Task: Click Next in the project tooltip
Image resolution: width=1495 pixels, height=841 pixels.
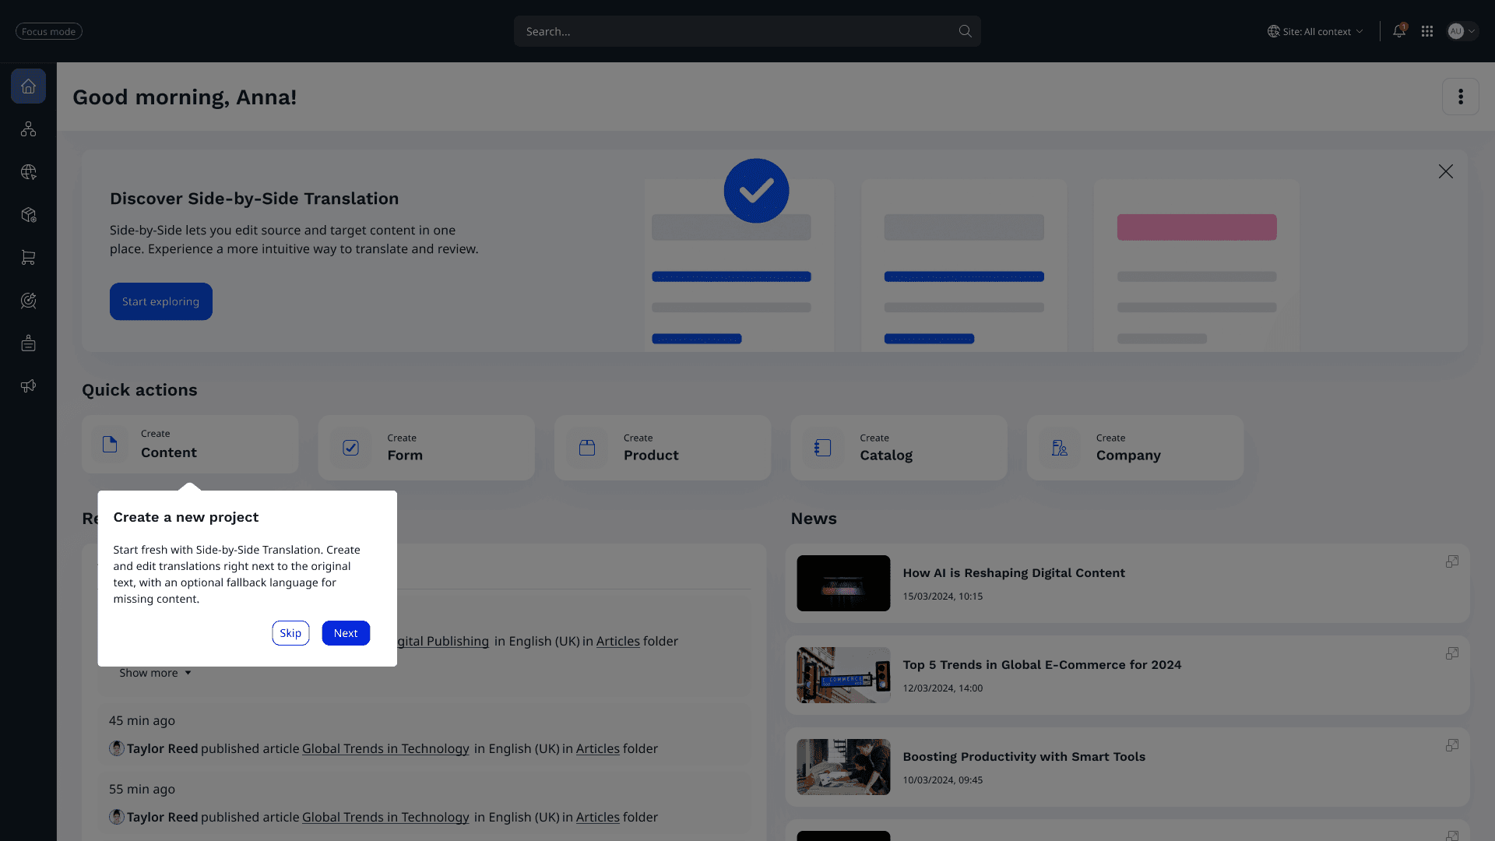Action: (346, 633)
